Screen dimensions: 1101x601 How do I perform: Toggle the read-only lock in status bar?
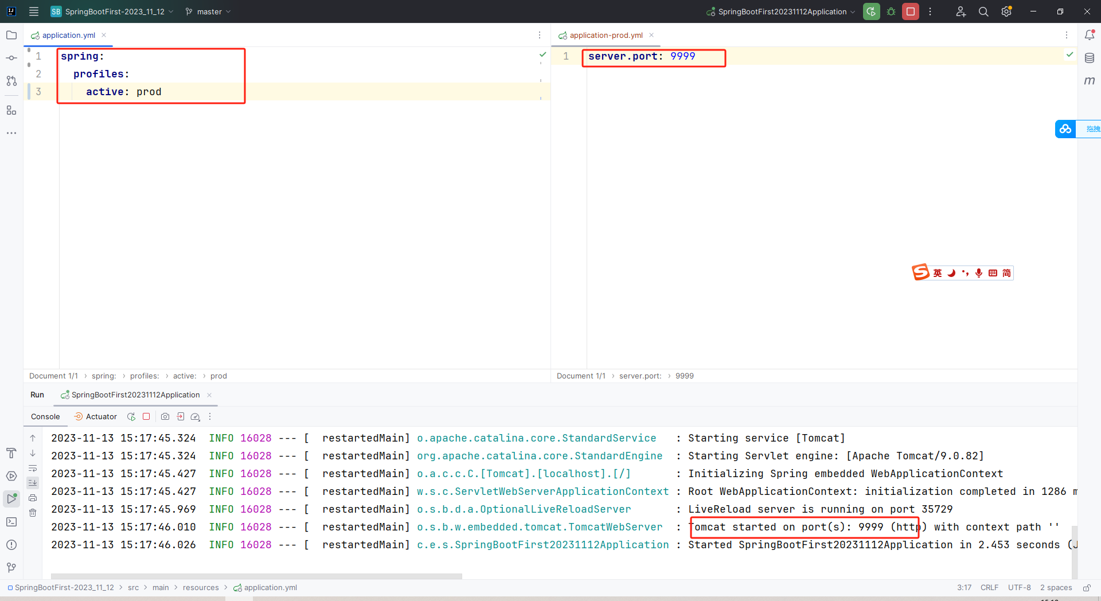[1086, 588]
